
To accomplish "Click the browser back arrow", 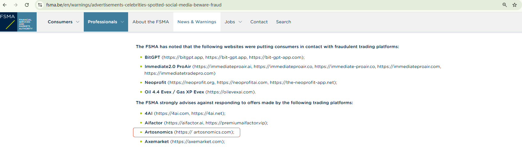I will [5, 5].
